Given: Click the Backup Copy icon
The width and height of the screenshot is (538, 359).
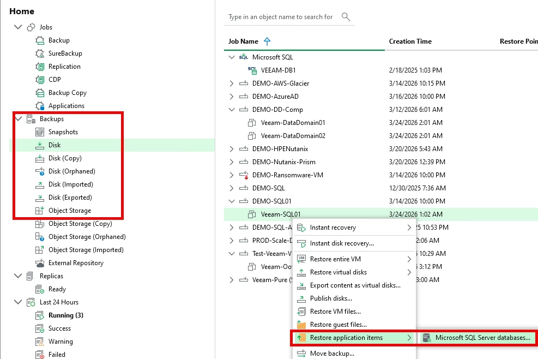Looking at the screenshot, I should point(40,93).
